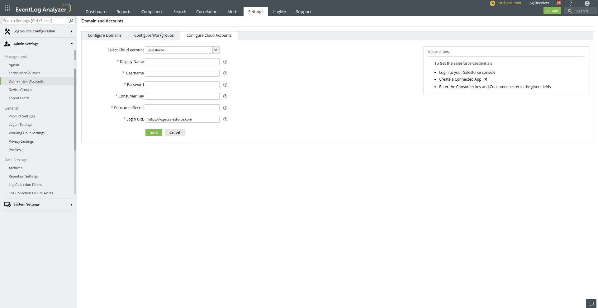598x308 pixels.
Task: Click inside the Username input field
Action: tap(182, 73)
